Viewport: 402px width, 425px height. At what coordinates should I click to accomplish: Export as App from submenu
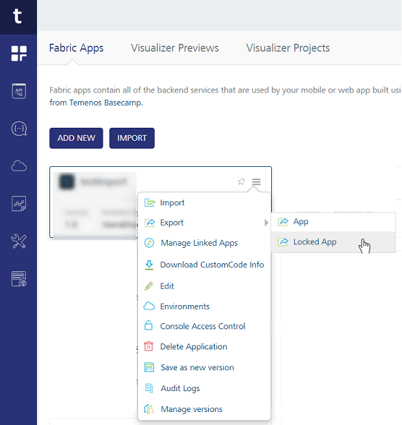(333, 222)
